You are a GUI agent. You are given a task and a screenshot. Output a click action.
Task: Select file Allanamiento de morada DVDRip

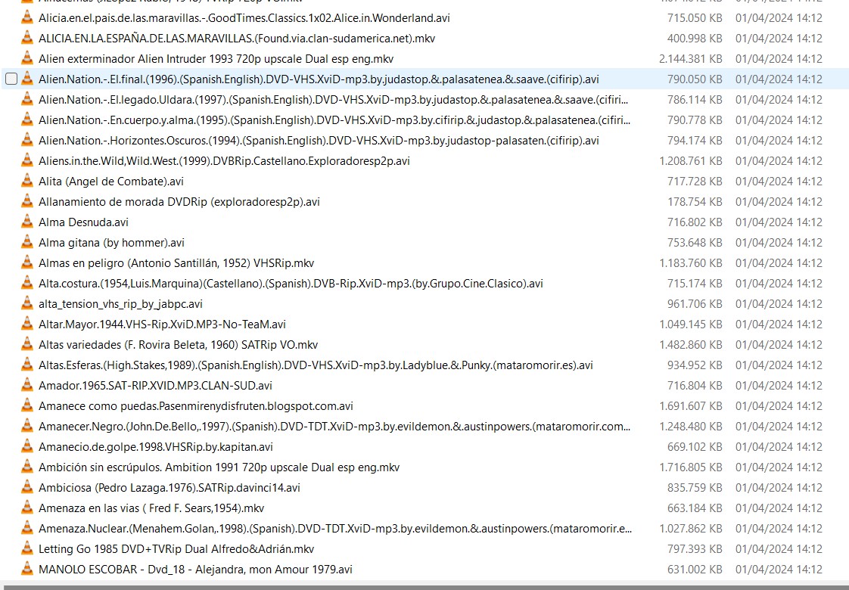(x=179, y=202)
